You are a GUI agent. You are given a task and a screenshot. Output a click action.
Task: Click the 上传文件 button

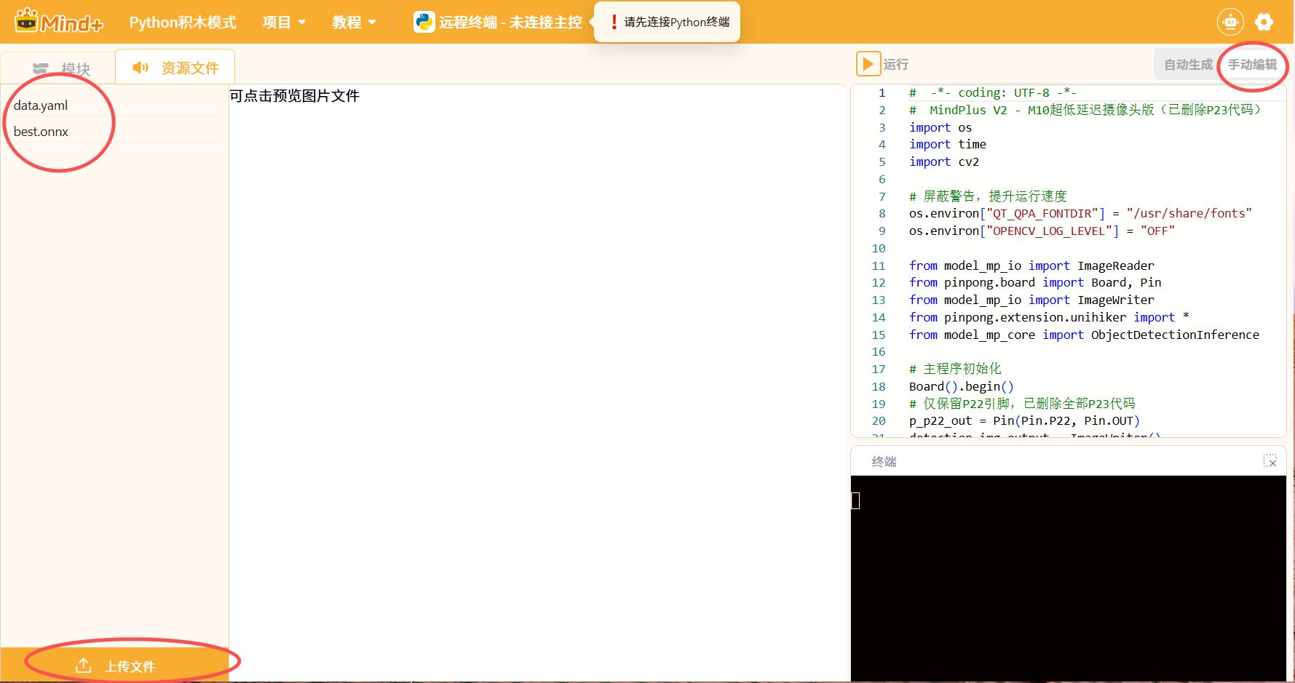(x=116, y=666)
